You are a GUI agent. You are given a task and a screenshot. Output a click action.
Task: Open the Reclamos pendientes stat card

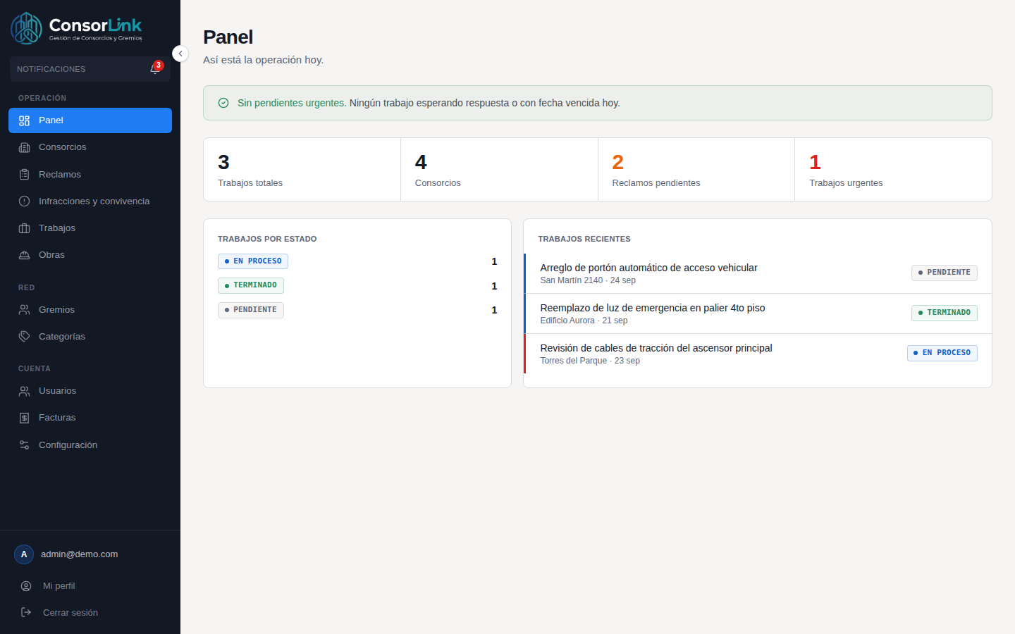point(696,170)
